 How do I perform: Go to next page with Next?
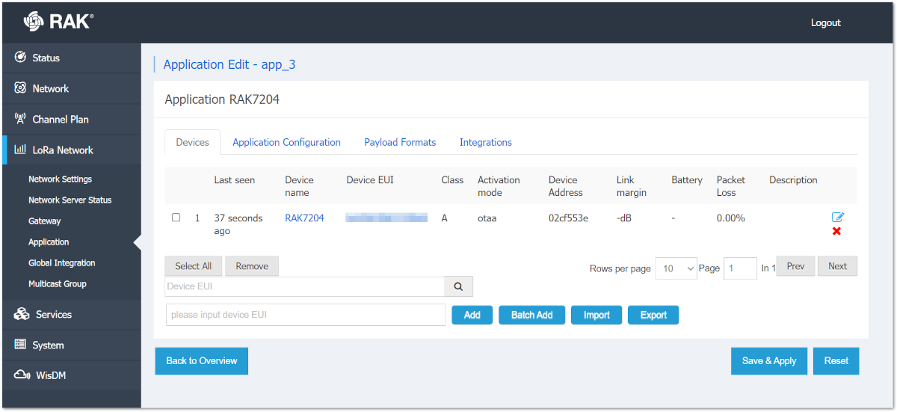click(x=838, y=266)
